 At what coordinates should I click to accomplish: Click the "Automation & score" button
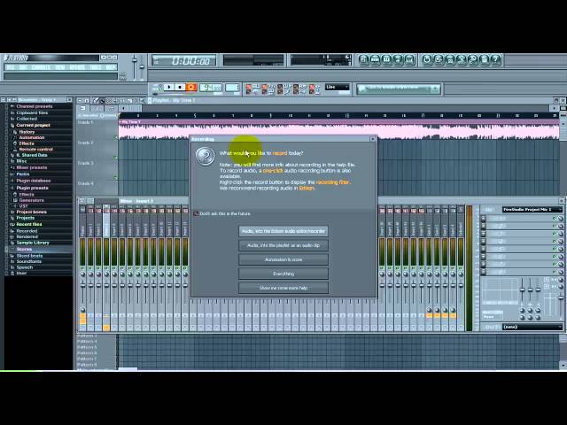pyautogui.click(x=283, y=259)
